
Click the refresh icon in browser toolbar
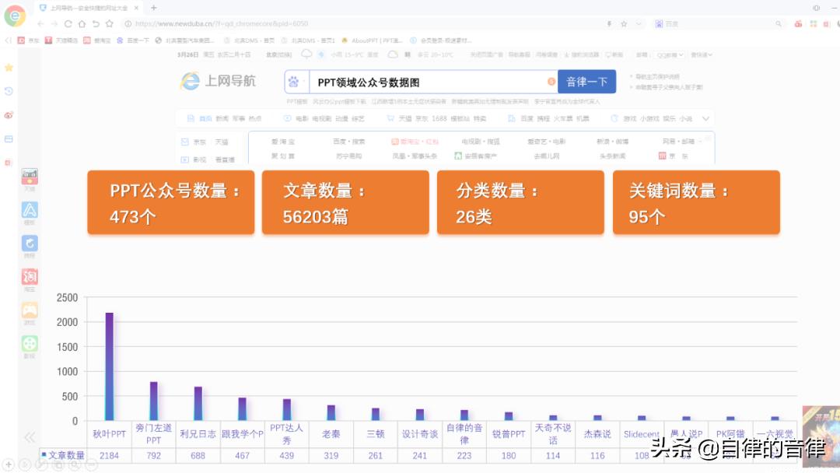point(68,23)
